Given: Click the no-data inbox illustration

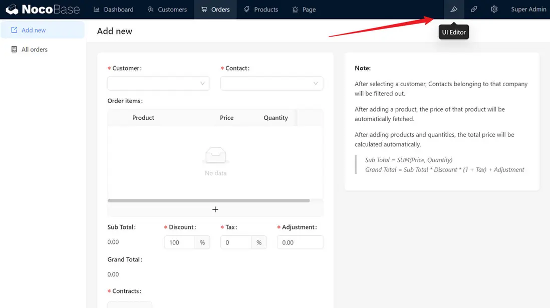Looking at the screenshot, I should 215,155.
